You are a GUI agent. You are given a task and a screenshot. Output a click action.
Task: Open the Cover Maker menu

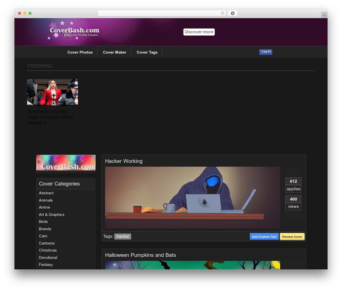tap(115, 52)
